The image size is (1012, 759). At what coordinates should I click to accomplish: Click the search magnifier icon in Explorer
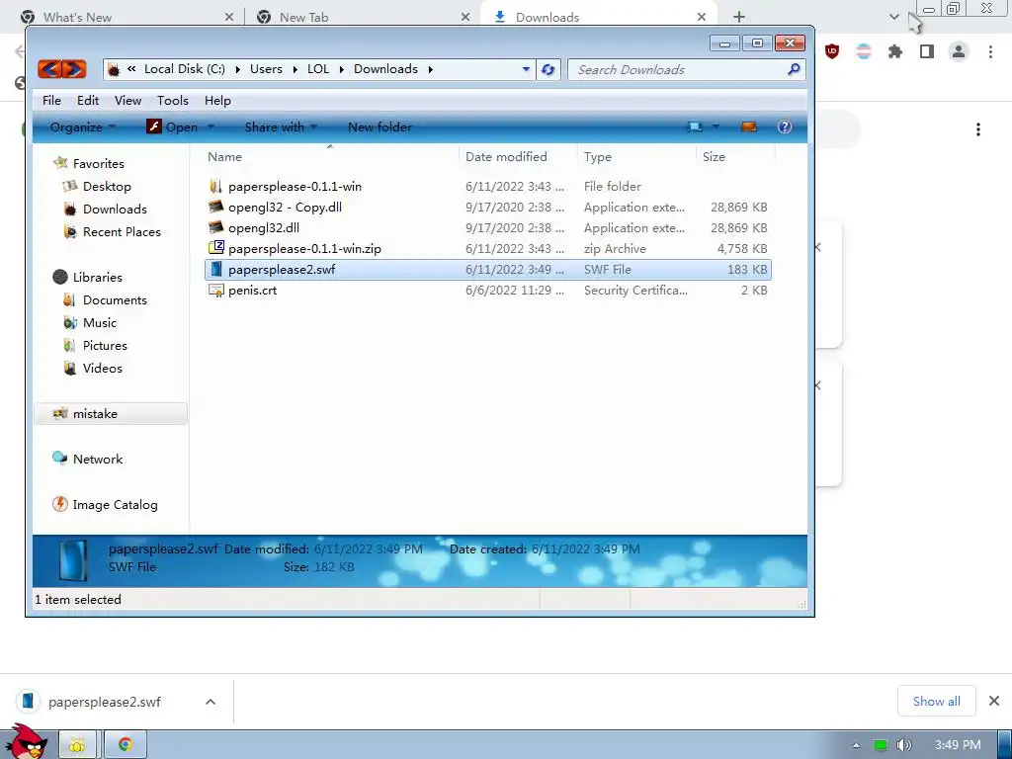(794, 69)
